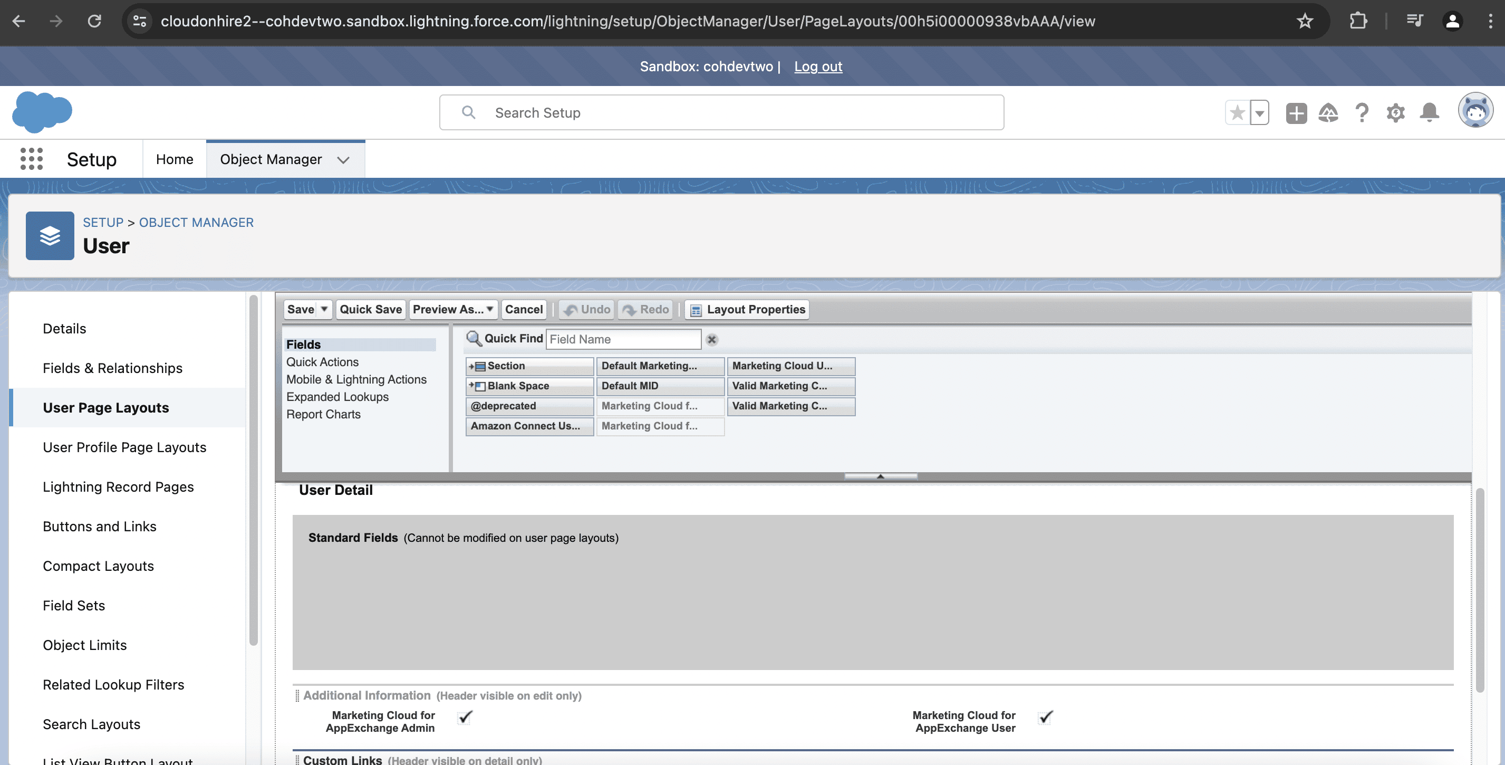
Task: Open Salesforce Help question mark
Action: point(1361,113)
